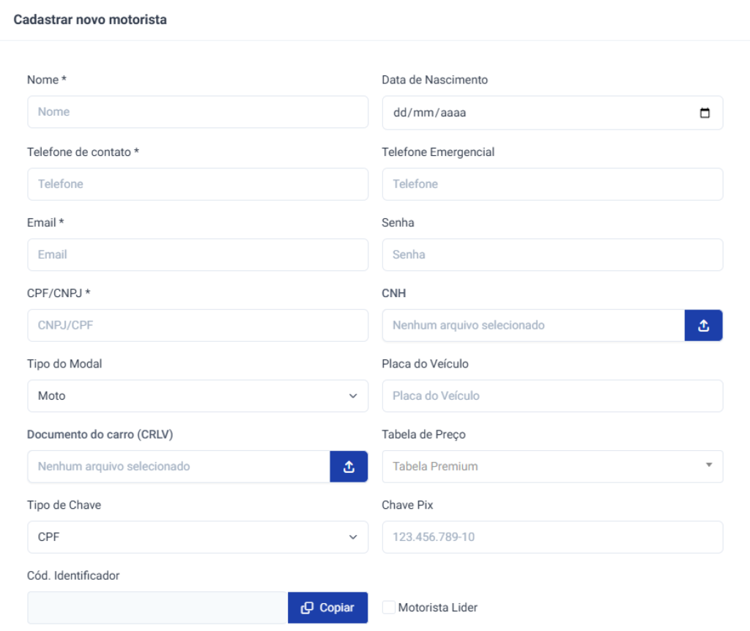
Task: Click the Cód. Identificador field
Action: pos(157,608)
